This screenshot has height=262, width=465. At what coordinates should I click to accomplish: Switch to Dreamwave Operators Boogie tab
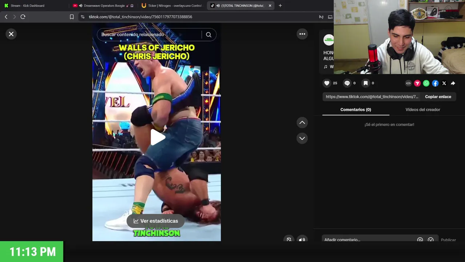point(104,5)
